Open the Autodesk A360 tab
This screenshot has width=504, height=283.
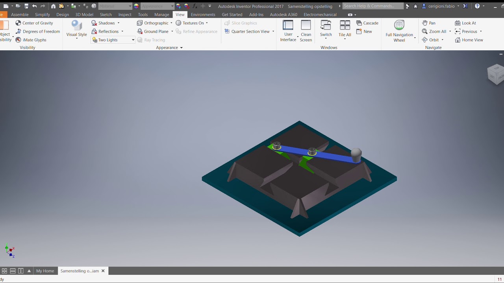(x=283, y=15)
